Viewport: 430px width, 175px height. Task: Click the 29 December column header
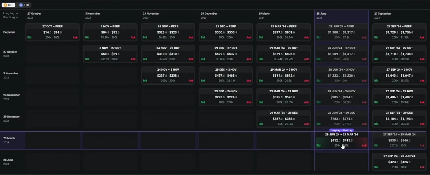tap(209, 15)
